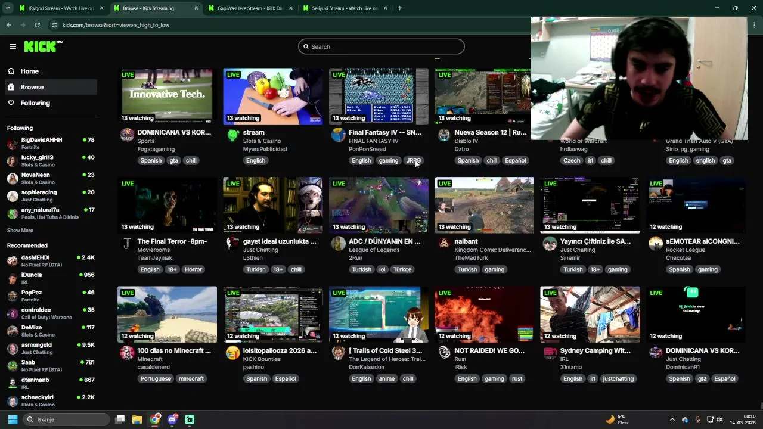Open dasMEHDI recommended channel
Screen dimensions: 763x429
click(50, 261)
